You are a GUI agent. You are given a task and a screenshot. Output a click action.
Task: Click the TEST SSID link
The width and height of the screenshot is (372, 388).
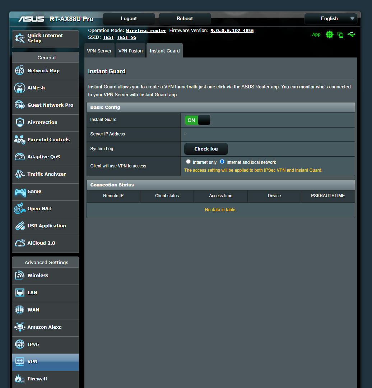[x=108, y=37]
